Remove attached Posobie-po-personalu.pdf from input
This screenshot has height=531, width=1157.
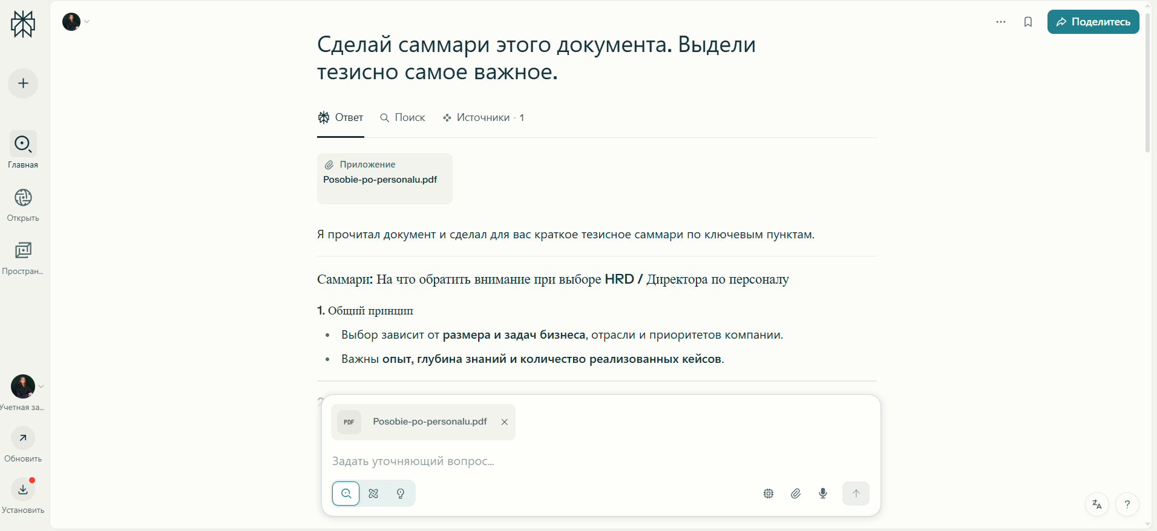(x=504, y=422)
